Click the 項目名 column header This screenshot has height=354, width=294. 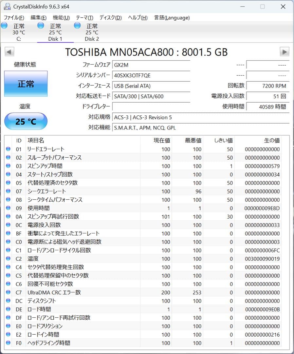[83, 140]
